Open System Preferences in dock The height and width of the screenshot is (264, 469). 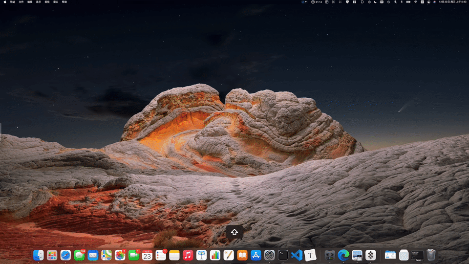(269, 255)
